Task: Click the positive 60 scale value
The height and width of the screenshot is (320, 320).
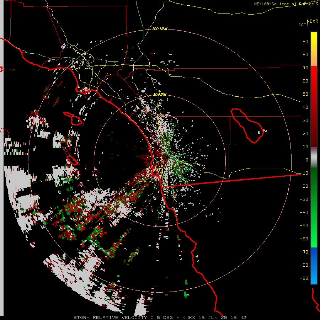Action: pyautogui.click(x=305, y=81)
